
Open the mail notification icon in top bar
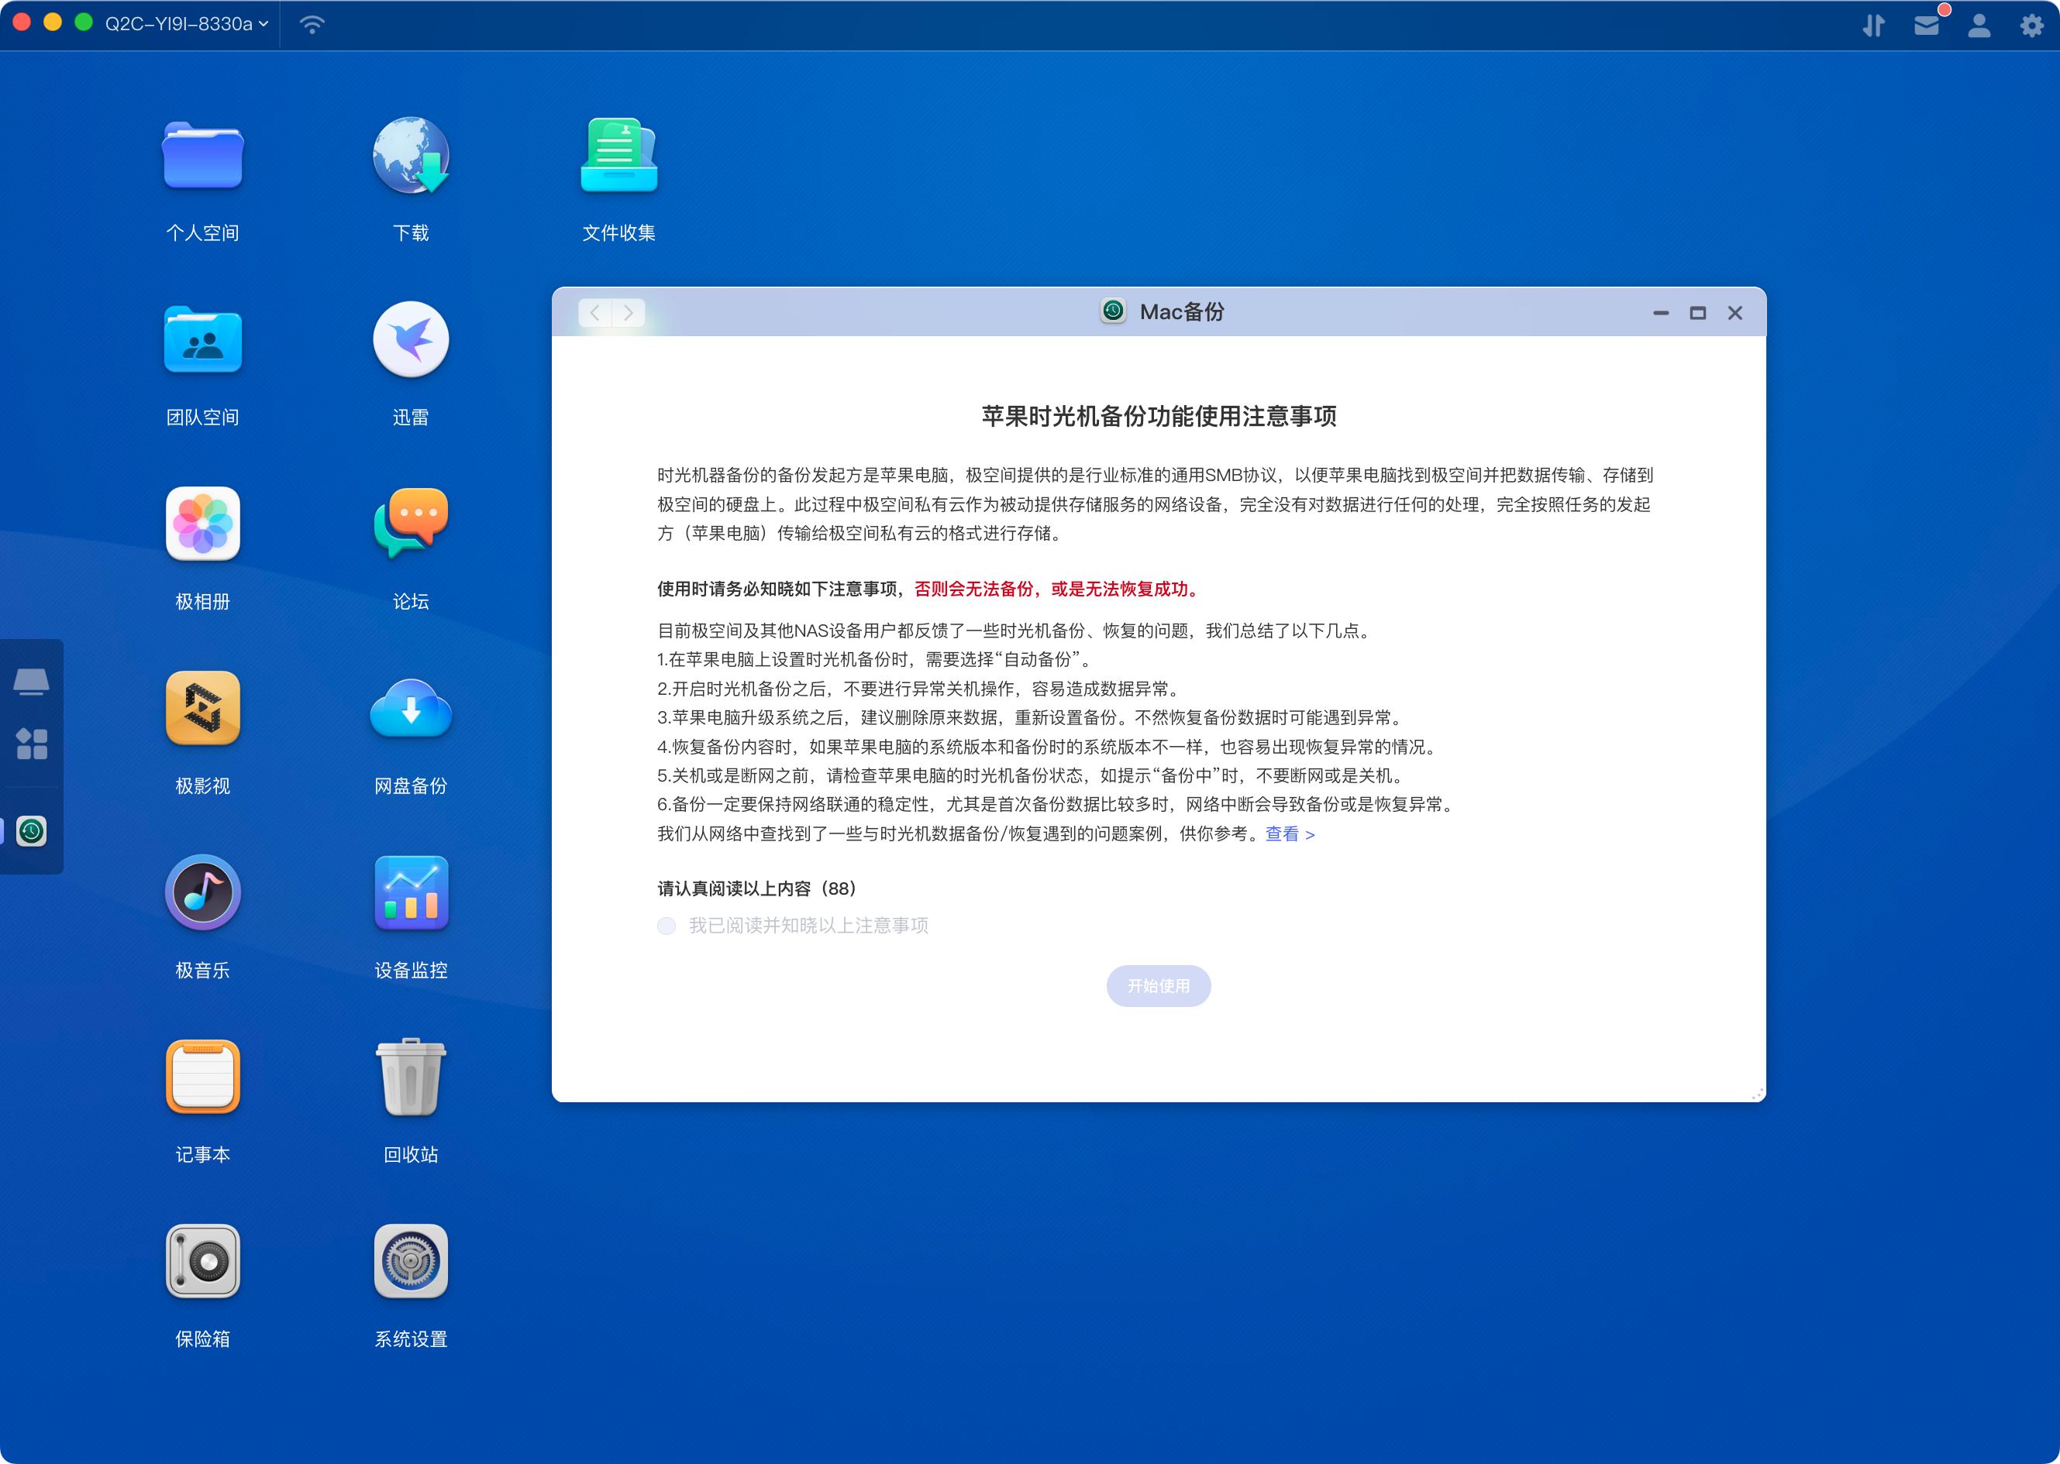(x=1926, y=24)
